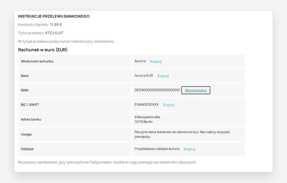Copy the BIC / SWIFT code
Image resolution: width=287 pixels, height=183 pixels.
[169, 105]
